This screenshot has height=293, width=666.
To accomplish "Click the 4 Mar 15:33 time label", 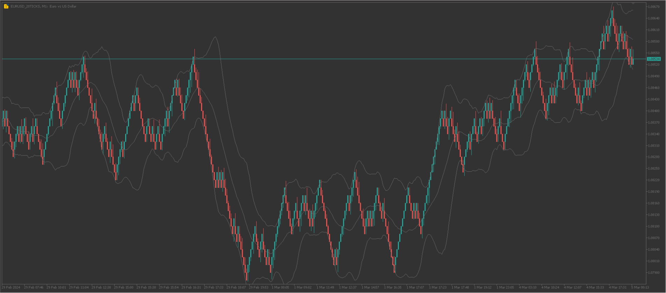I will [x=595, y=287].
